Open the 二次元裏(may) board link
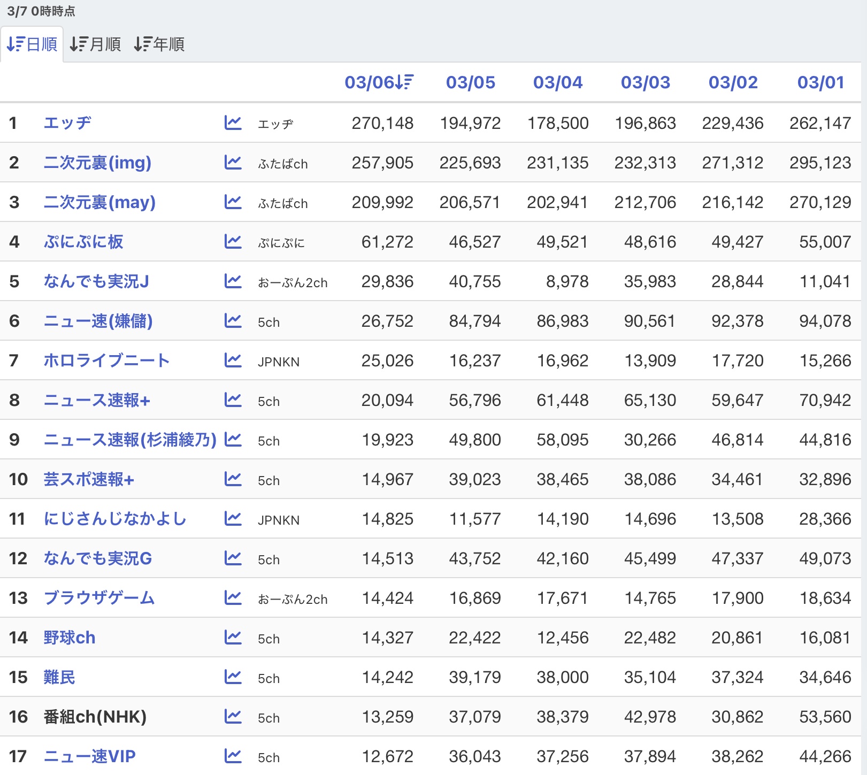The image size is (867, 775). (x=99, y=202)
